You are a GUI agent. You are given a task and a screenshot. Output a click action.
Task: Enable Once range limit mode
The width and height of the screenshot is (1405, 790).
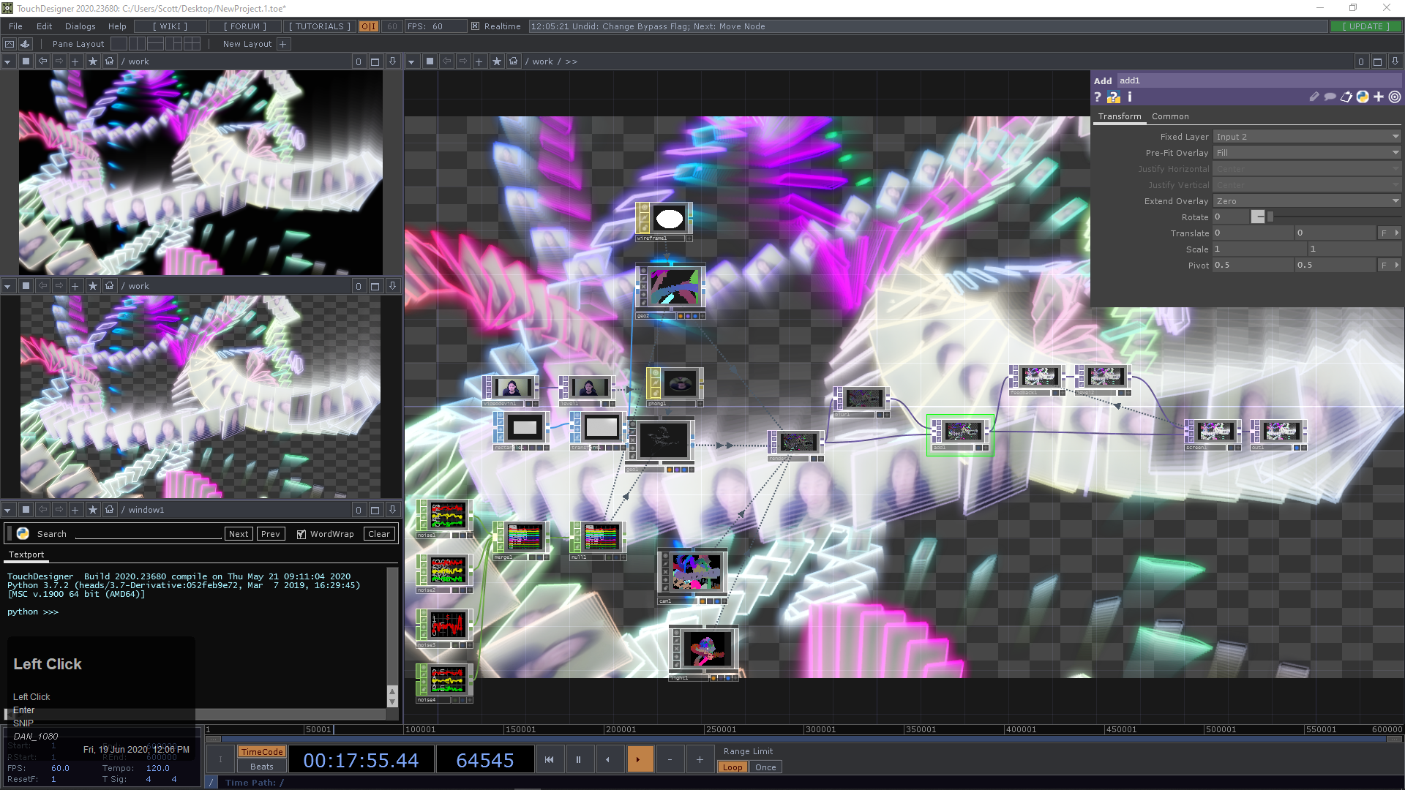click(x=765, y=767)
